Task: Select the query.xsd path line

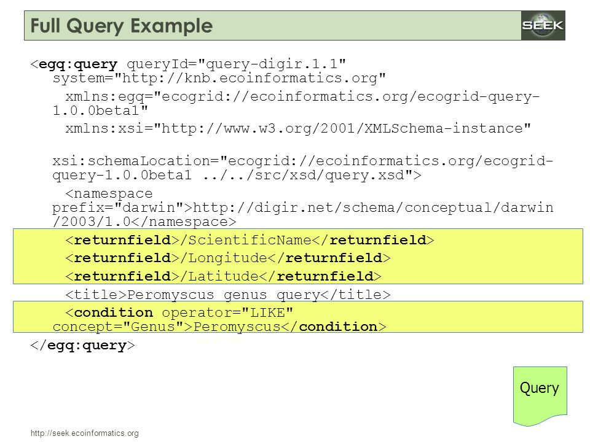Action: coord(237,175)
